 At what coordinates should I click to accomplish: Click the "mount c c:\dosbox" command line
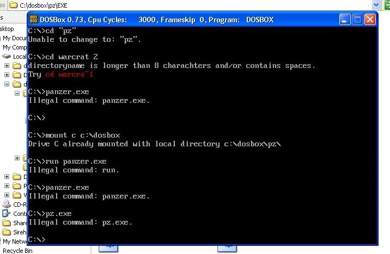click(74, 135)
